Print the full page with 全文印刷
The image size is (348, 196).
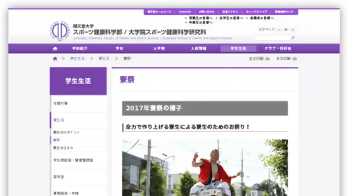259,59
